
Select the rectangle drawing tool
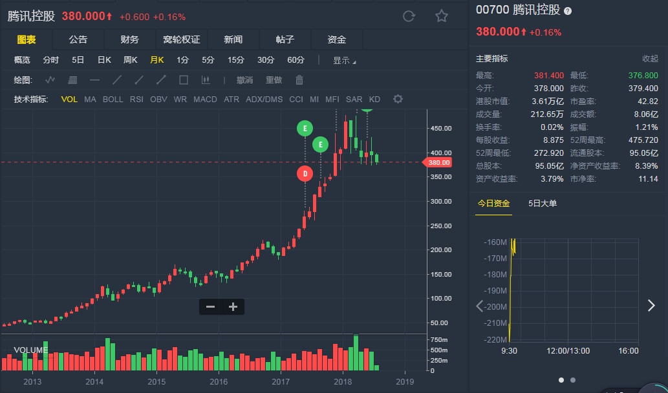183,80
